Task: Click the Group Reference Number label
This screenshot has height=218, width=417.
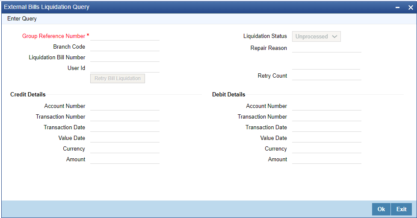Action: tap(54, 36)
